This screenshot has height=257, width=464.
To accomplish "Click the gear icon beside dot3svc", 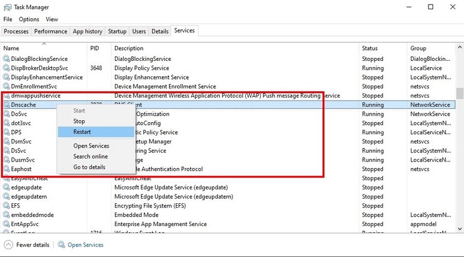I will click(6, 123).
